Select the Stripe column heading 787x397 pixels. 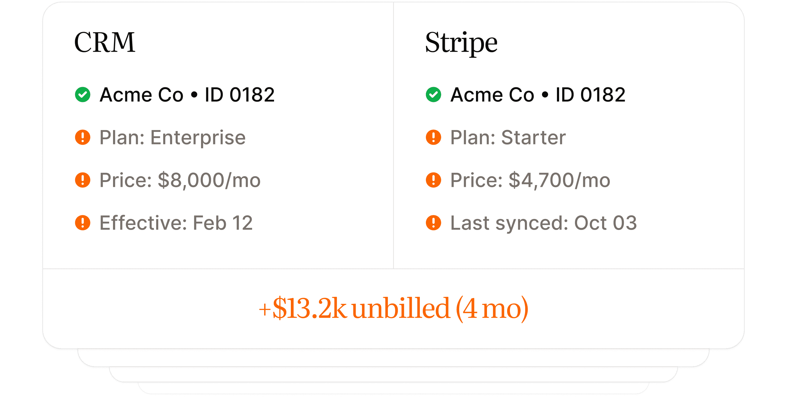[461, 43]
